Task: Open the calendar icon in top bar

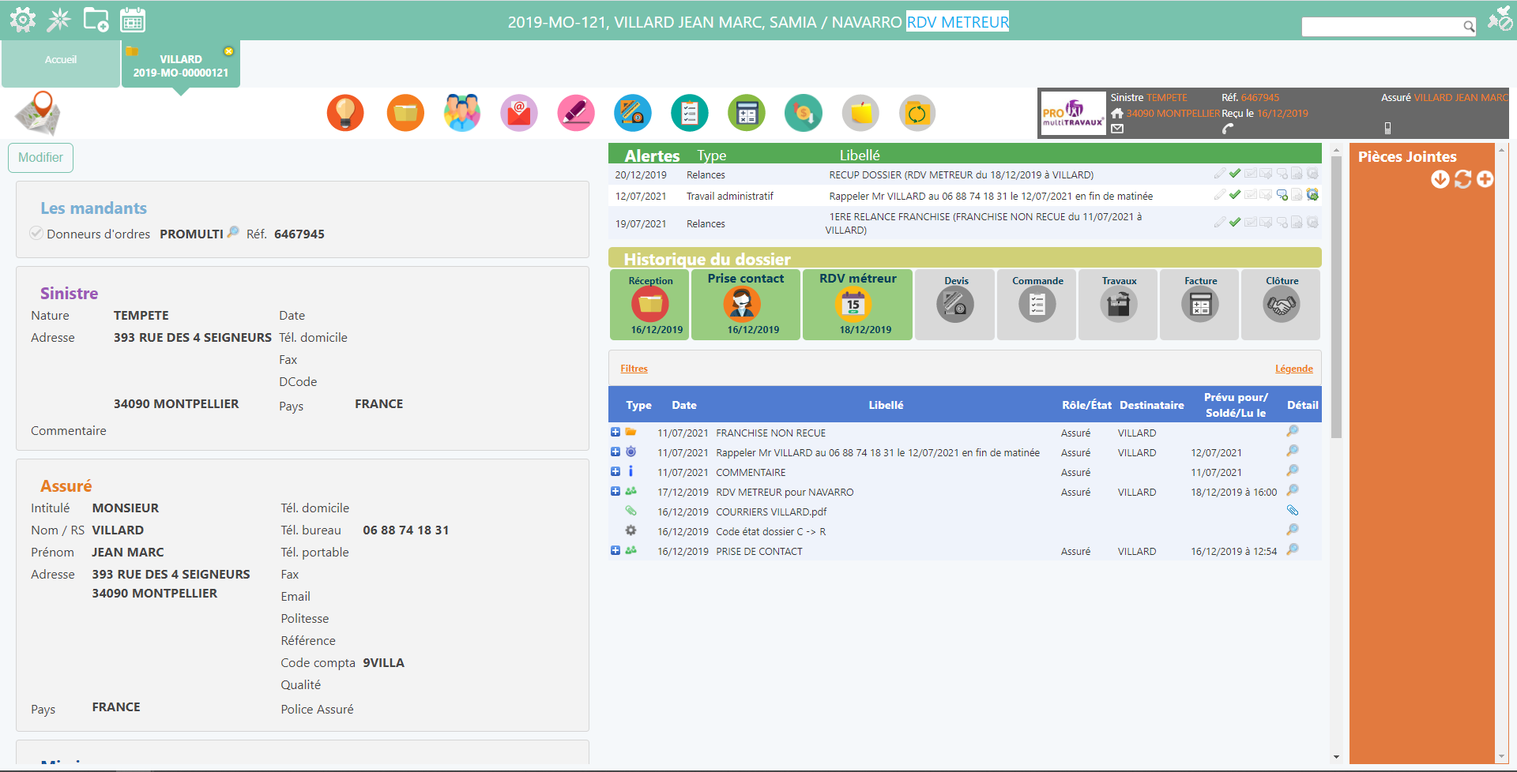Action: [x=132, y=21]
